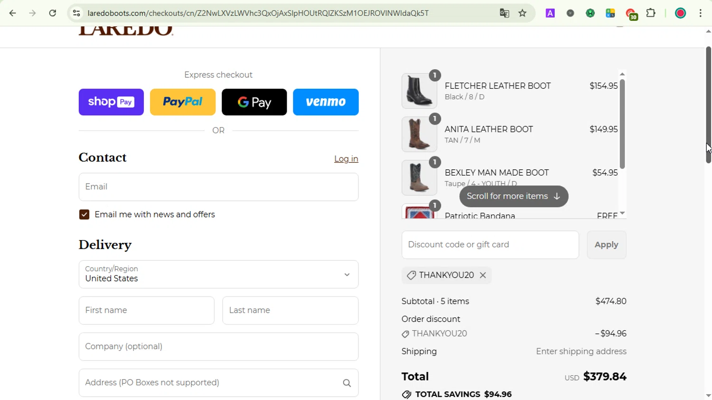Open Chrome three-dot menu

tap(701, 13)
